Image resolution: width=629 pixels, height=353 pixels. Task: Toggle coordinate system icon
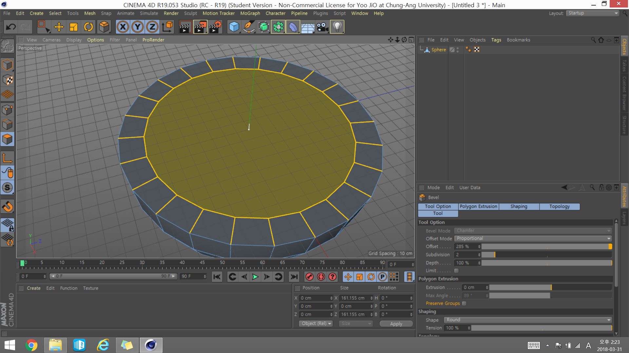(167, 27)
